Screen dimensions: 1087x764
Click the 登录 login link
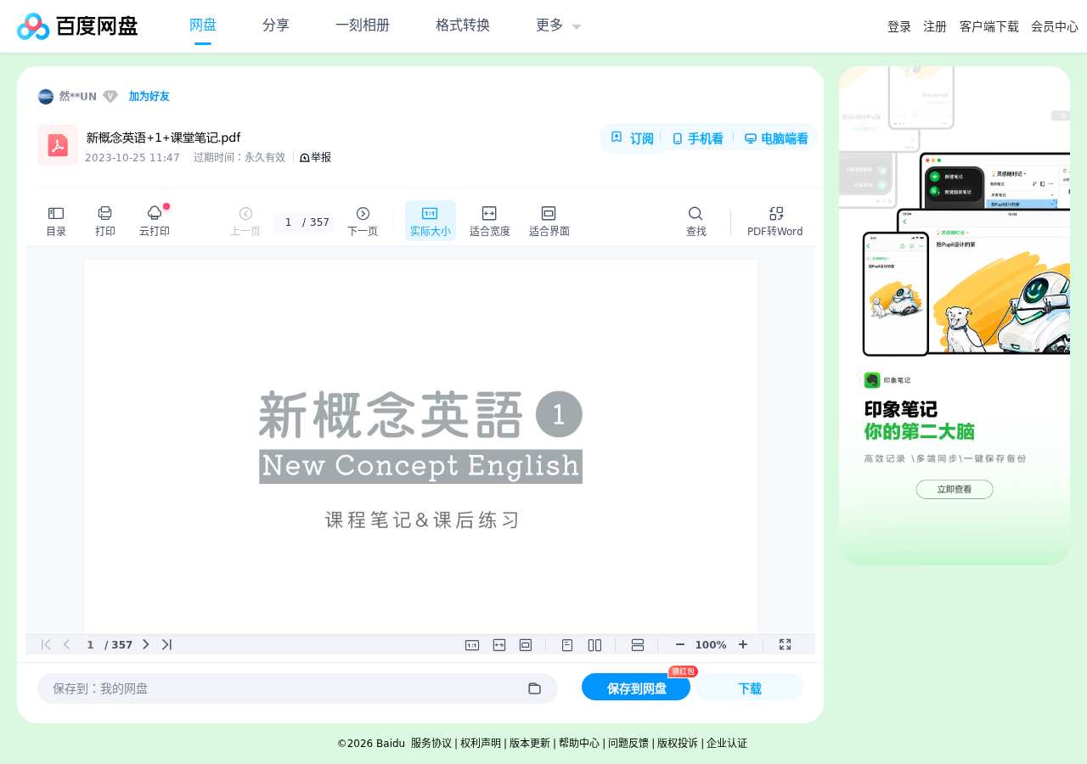point(899,26)
